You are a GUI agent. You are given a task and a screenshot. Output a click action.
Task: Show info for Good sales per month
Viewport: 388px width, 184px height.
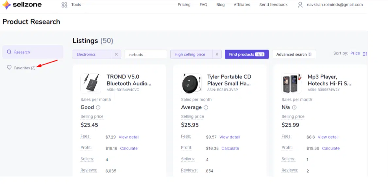pyautogui.click(x=98, y=107)
